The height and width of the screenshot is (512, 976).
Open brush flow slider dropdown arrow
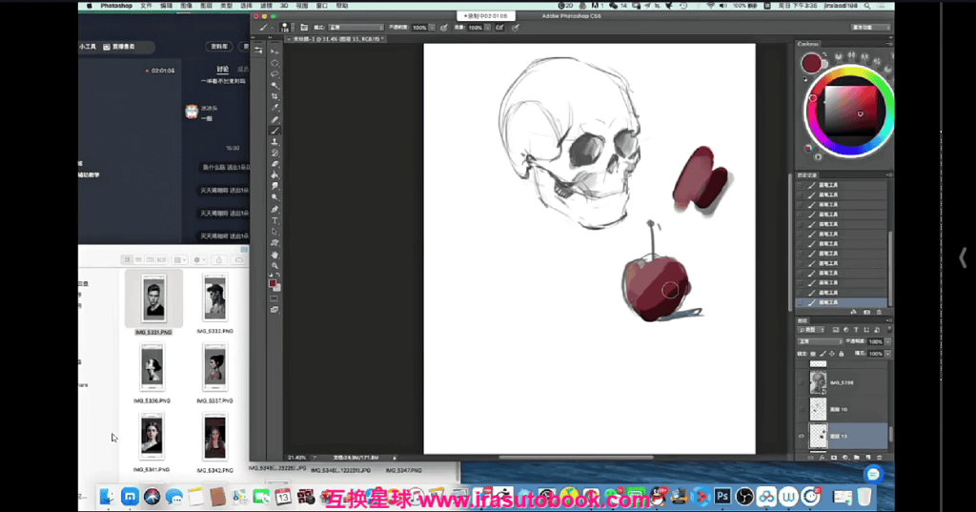coord(487,28)
